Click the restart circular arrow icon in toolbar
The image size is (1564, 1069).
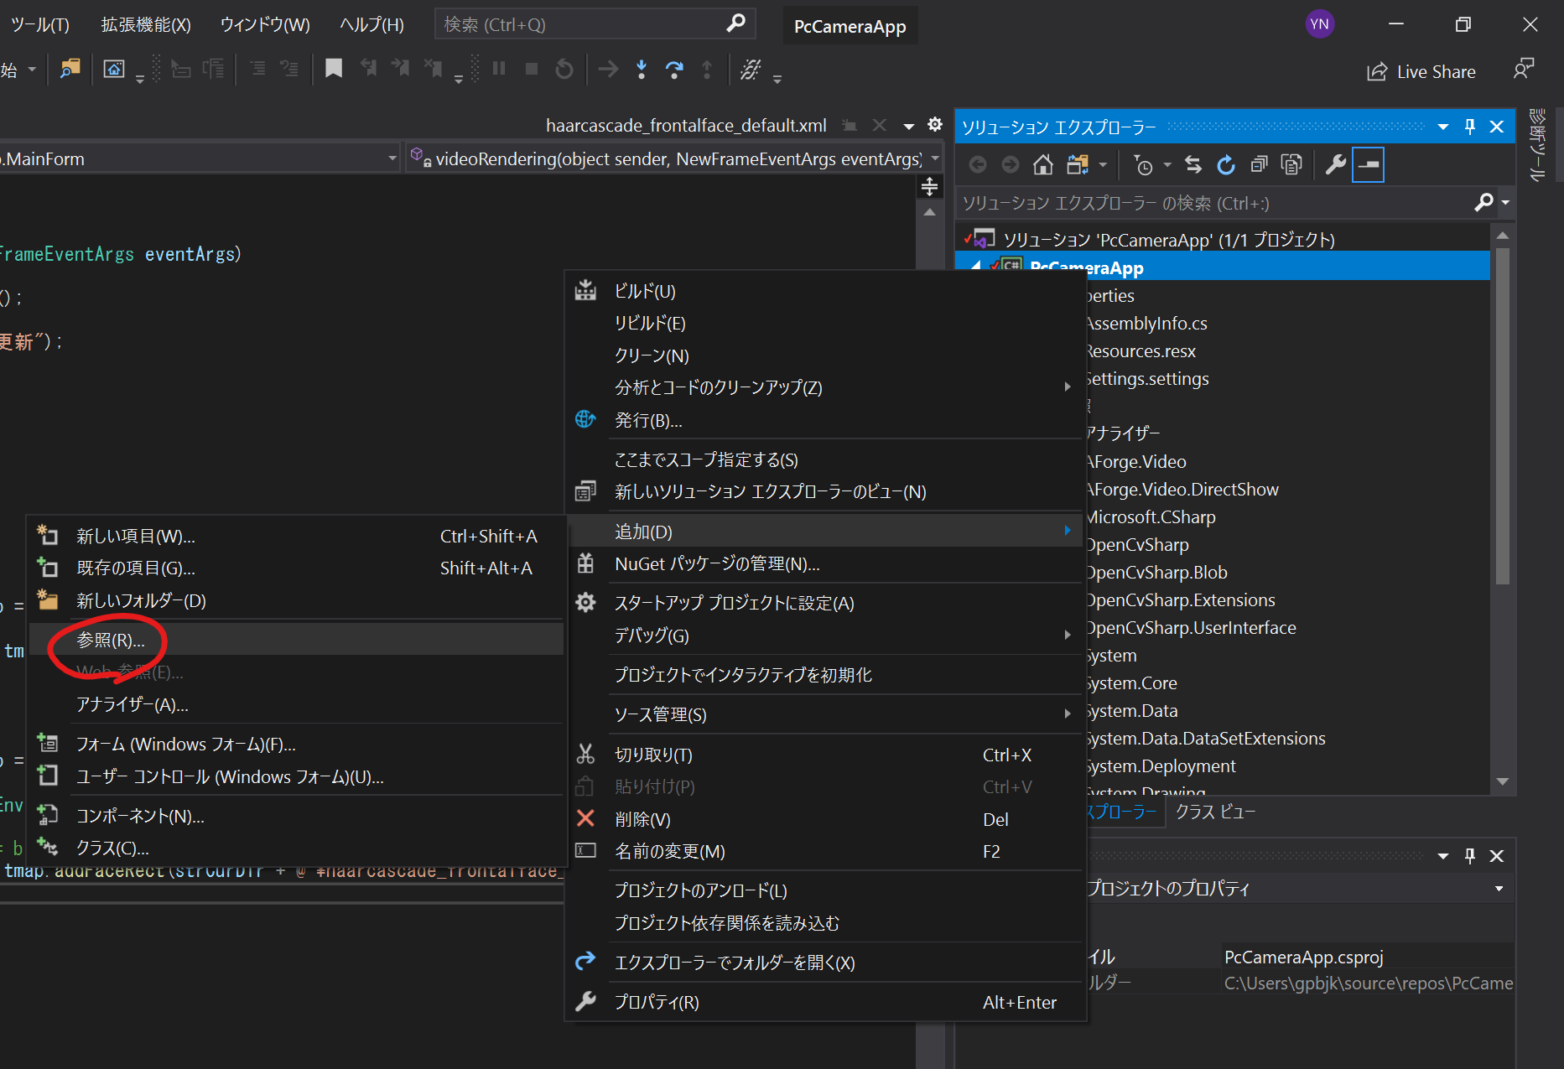point(564,69)
